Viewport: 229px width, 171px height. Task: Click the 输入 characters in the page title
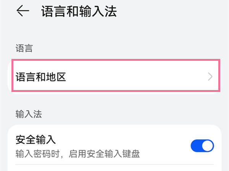pyautogui.click(x=85, y=11)
